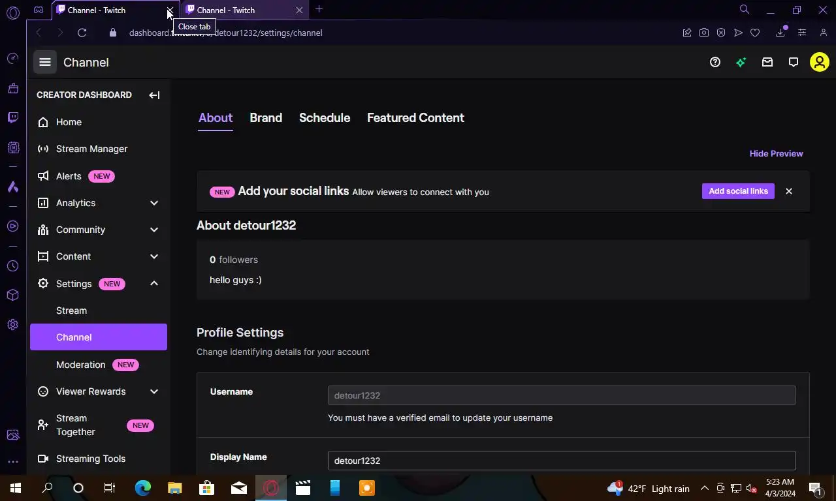Open sidebar three-dots setup menu
Viewport: 836px width, 501px height.
(12, 462)
